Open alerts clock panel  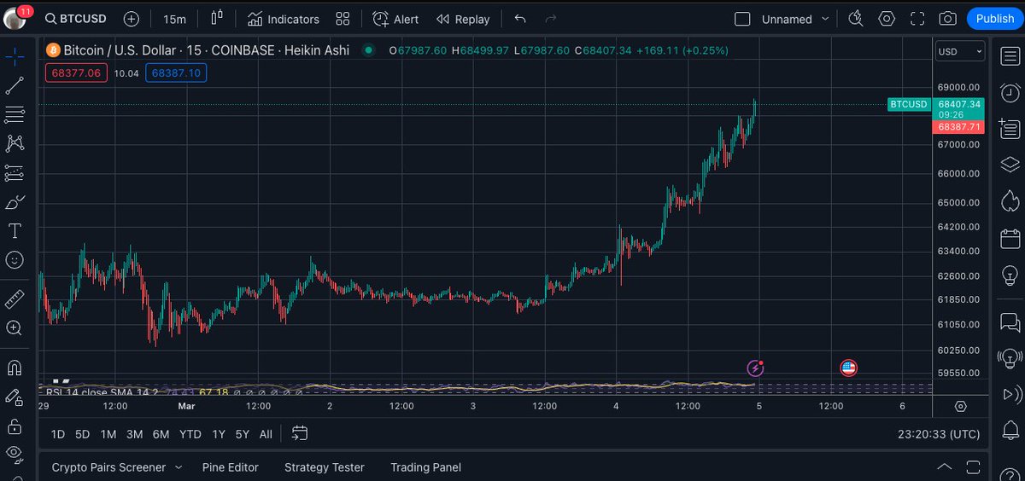click(x=1010, y=91)
